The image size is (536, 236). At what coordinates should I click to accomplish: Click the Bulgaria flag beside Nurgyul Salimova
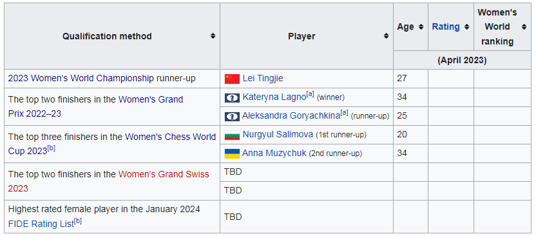(x=232, y=135)
